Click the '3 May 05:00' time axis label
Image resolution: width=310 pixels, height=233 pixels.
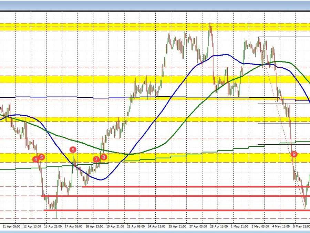tap(260, 226)
